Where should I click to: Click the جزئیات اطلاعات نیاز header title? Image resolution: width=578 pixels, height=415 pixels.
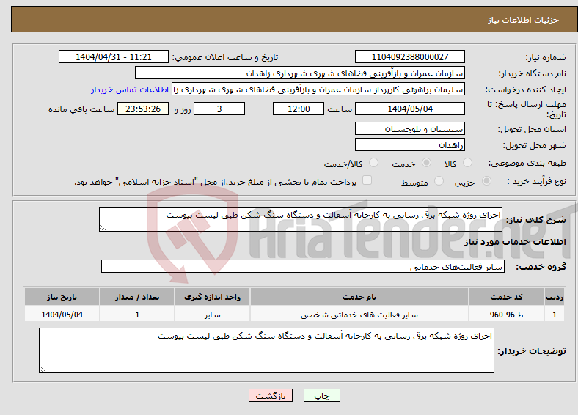pyautogui.click(x=524, y=20)
